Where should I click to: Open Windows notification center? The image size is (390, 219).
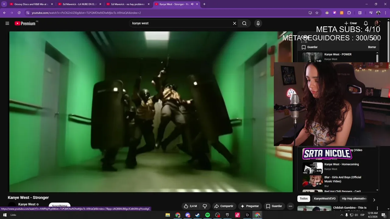pyautogui.click(x=384, y=215)
